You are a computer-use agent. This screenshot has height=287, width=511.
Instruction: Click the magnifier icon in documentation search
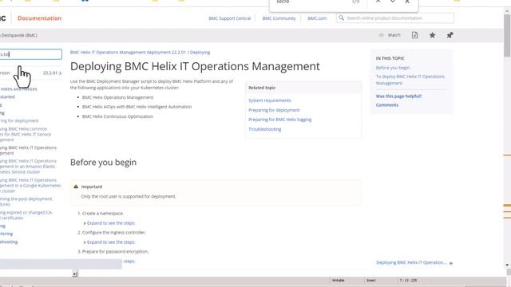pos(341,18)
